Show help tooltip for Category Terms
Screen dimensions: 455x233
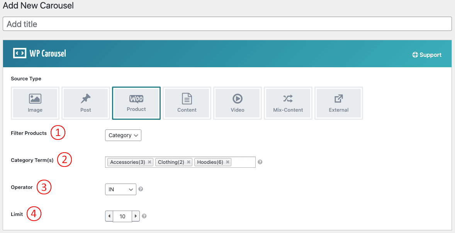point(260,162)
